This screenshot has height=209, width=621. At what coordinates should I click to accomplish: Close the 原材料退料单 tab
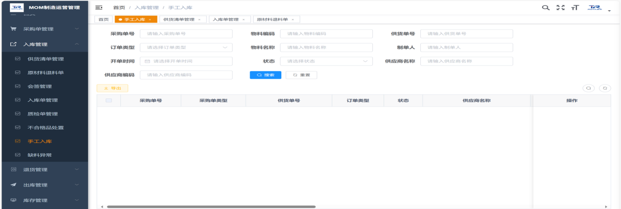click(293, 20)
